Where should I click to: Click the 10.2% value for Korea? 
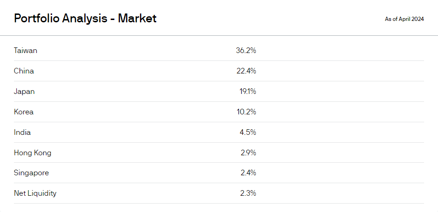pyautogui.click(x=246, y=112)
